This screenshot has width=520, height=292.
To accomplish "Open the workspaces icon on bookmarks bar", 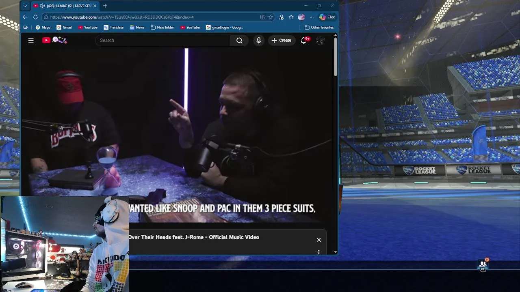I will (25, 27).
